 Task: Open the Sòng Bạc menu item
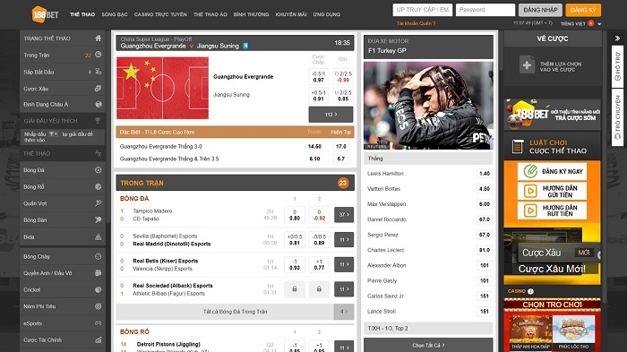click(x=115, y=14)
